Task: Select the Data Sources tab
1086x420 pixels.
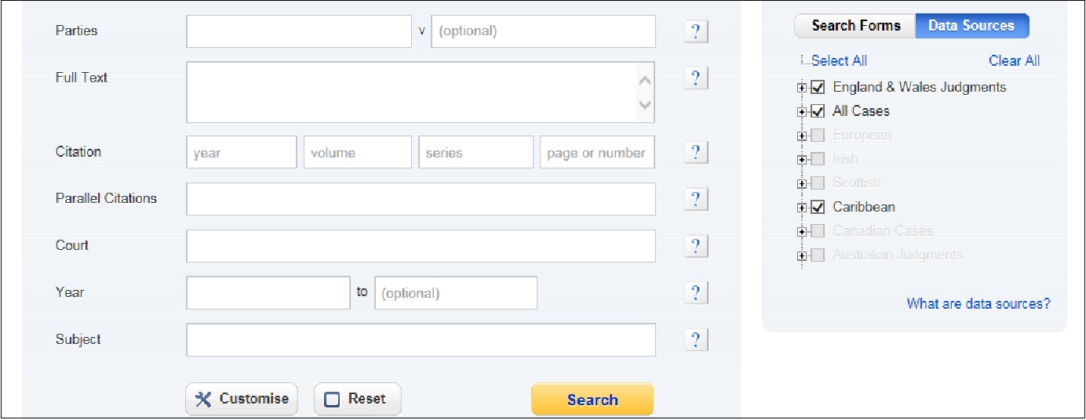Action: tap(971, 26)
